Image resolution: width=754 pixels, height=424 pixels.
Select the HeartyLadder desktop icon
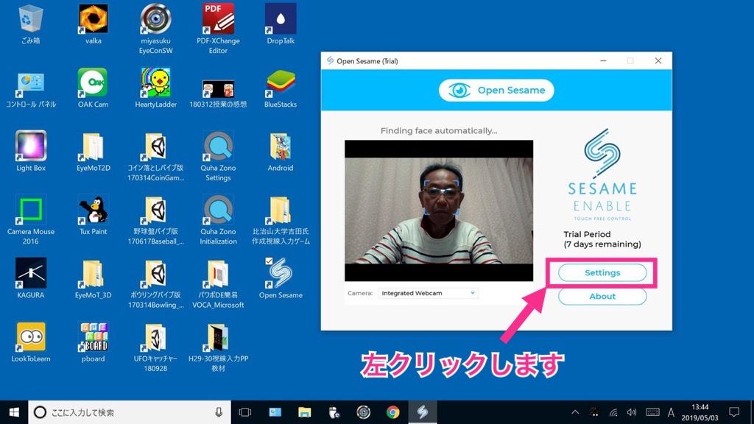click(156, 88)
